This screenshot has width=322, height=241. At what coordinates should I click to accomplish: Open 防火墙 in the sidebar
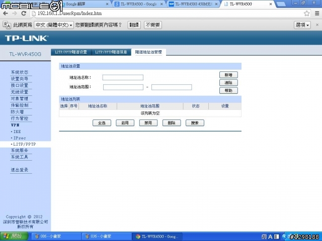(x=17, y=111)
